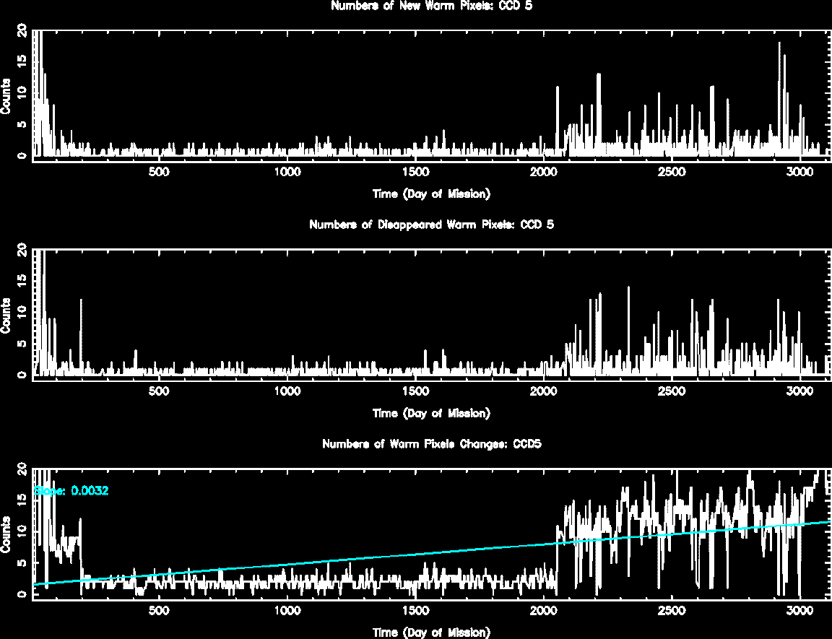Click the 20 y-axis label of bottom plot
Screen dimensions: 832x639
[x=22, y=469]
